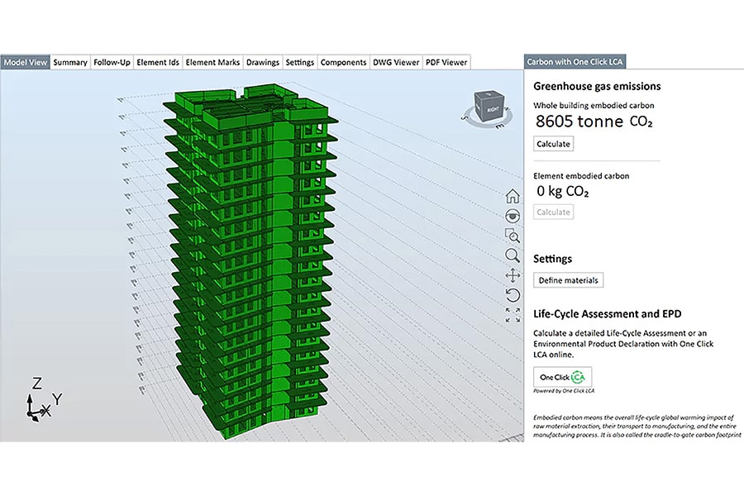Click the XYZ axis indicator
The height and width of the screenshot is (496, 744).
[43, 399]
